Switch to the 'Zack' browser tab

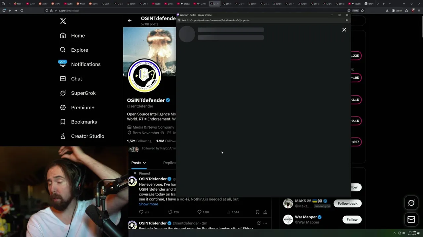106,4
